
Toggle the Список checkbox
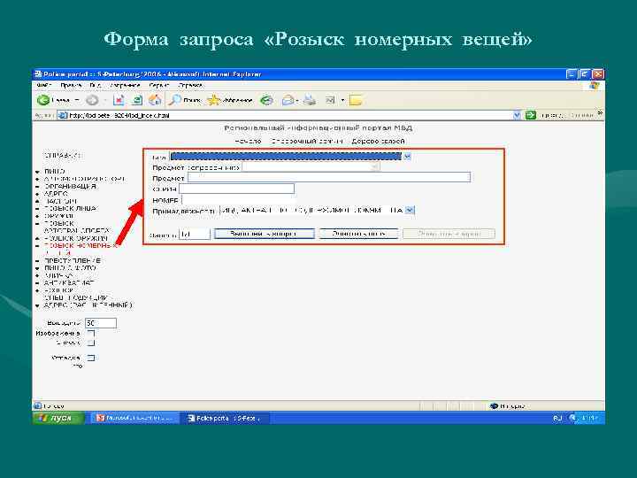[91, 343]
